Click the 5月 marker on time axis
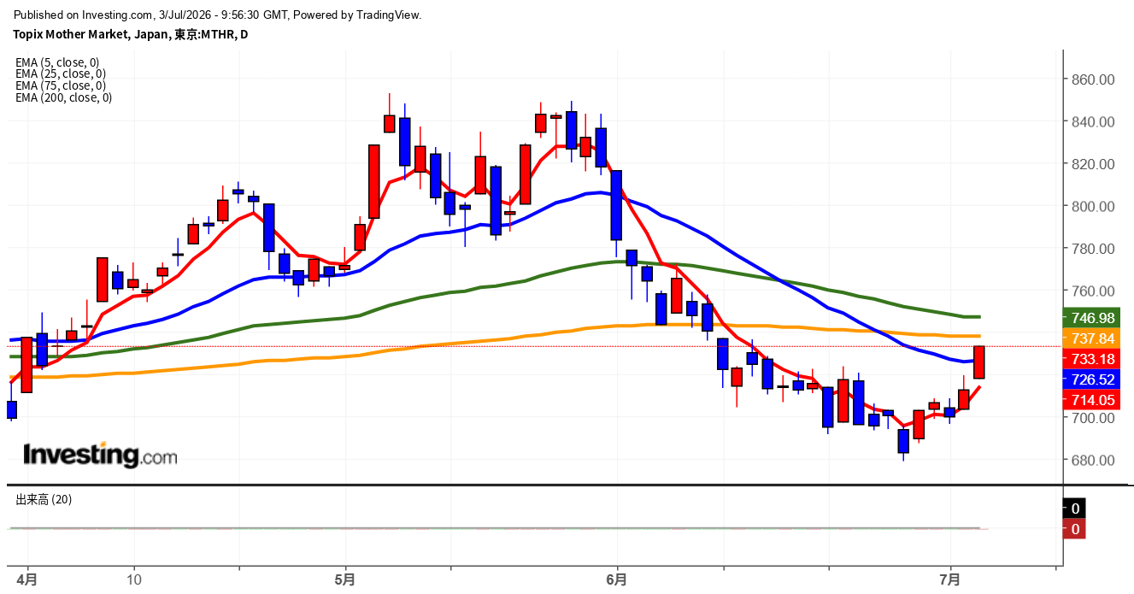 coord(346,579)
